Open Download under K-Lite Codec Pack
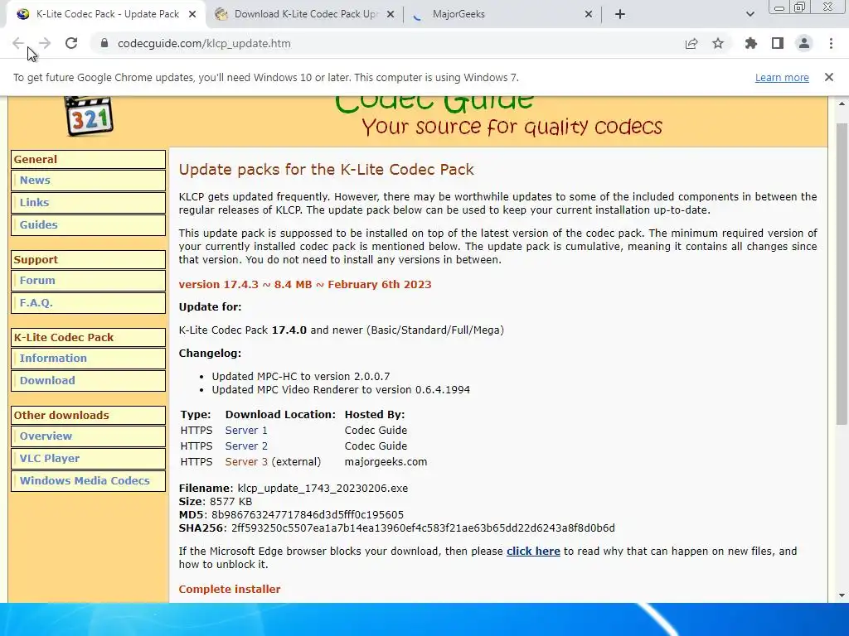The image size is (849, 636). [88, 380]
